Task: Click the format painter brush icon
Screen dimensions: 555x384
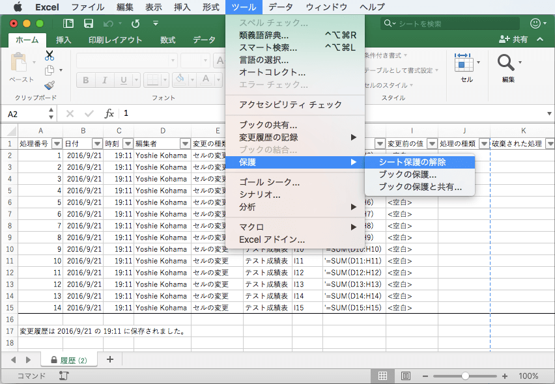Action: (x=50, y=85)
